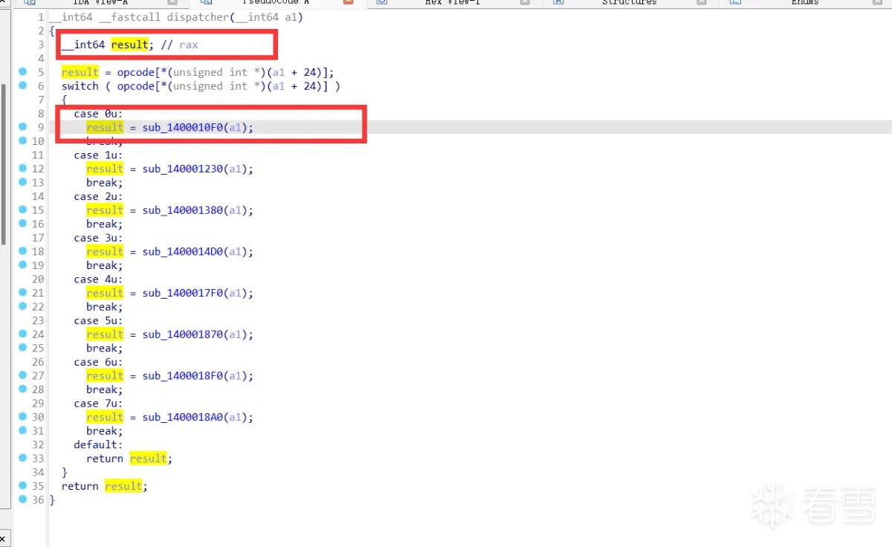Click the Hex View-1 tab icon
892x547 pixels.
pos(381,2)
